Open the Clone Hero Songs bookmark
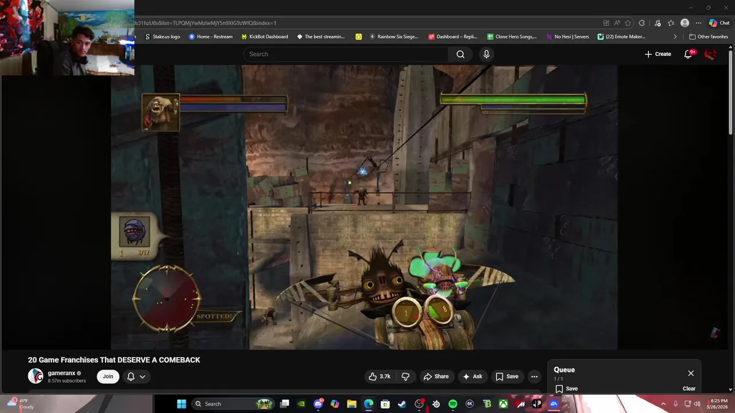Image resolution: width=735 pixels, height=413 pixels. click(512, 37)
